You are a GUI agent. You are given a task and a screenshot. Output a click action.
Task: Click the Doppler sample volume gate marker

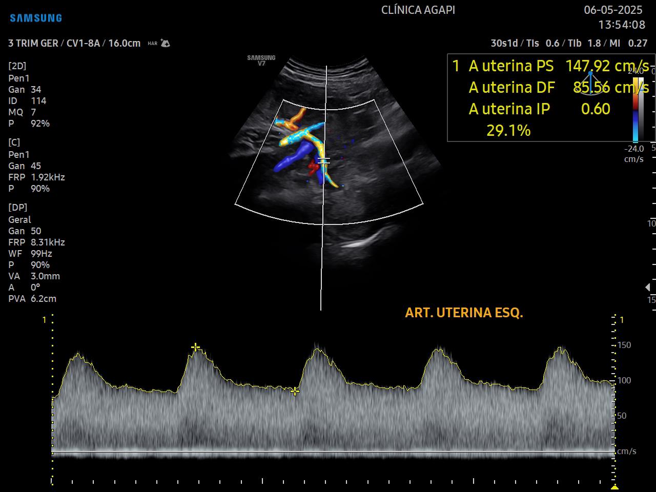(323, 161)
